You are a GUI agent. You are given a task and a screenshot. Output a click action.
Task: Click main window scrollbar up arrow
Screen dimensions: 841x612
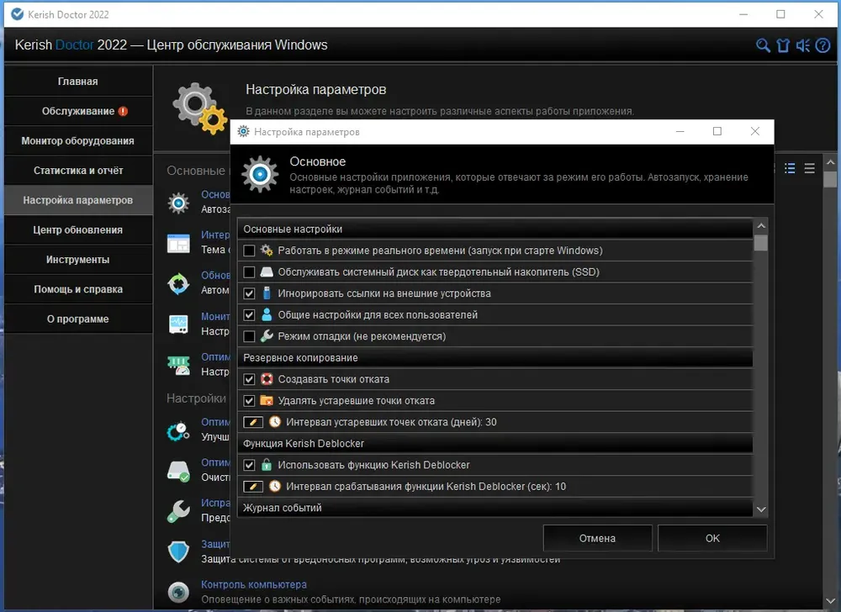click(x=830, y=161)
